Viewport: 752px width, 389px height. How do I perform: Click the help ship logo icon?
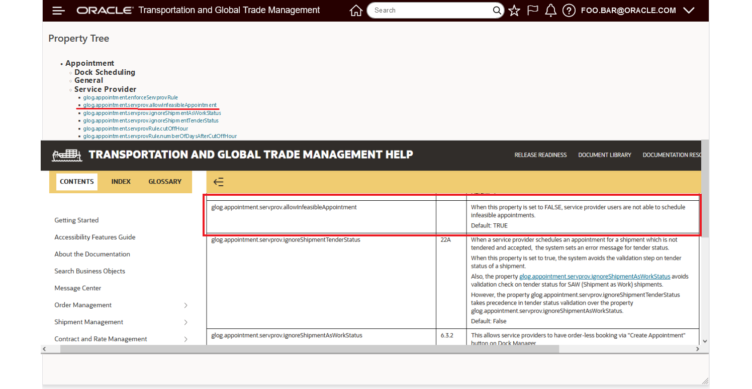(x=67, y=155)
